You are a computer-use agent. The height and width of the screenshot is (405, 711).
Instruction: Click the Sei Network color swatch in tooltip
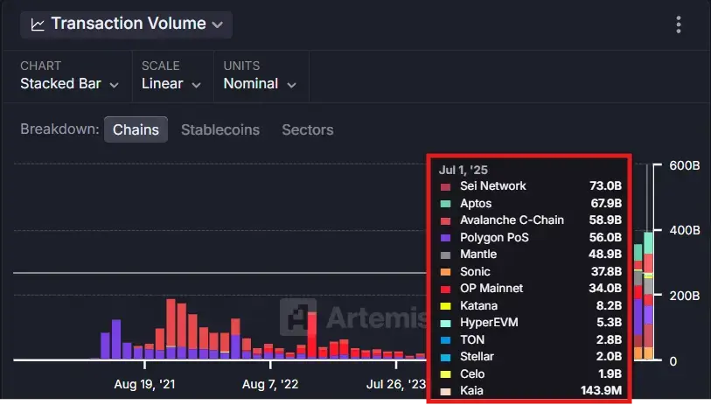445,187
